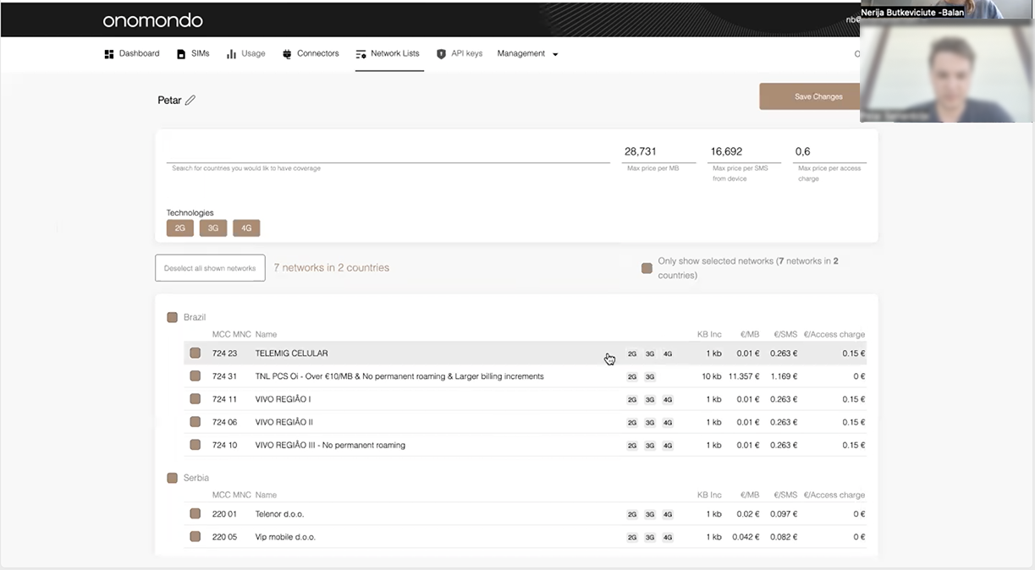The width and height of the screenshot is (1035, 570).
Task: Click the Network Lists icon
Action: pos(361,53)
